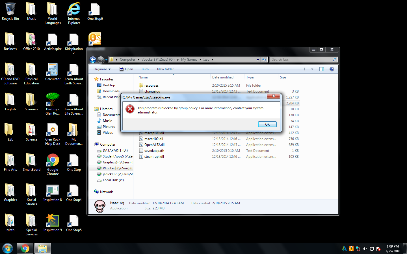Launch Inspiration 9 shortcut
The height and width of the screenshot is (254, 407).
click(53, 223)
